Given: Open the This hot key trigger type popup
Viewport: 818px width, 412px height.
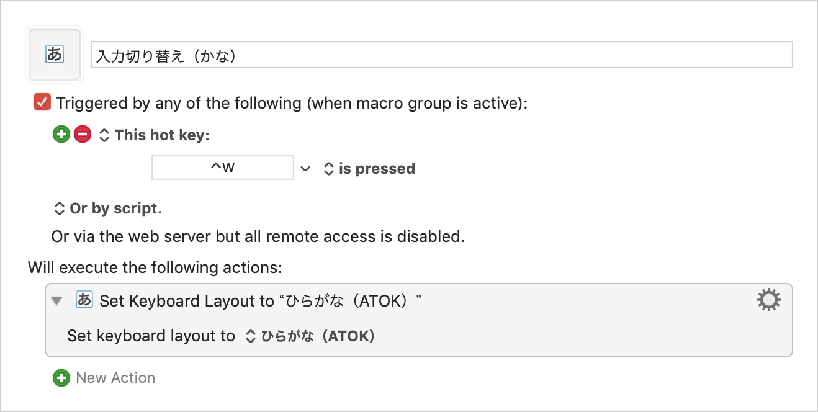Looking at the screenshot, I should (x=155, y=135).
